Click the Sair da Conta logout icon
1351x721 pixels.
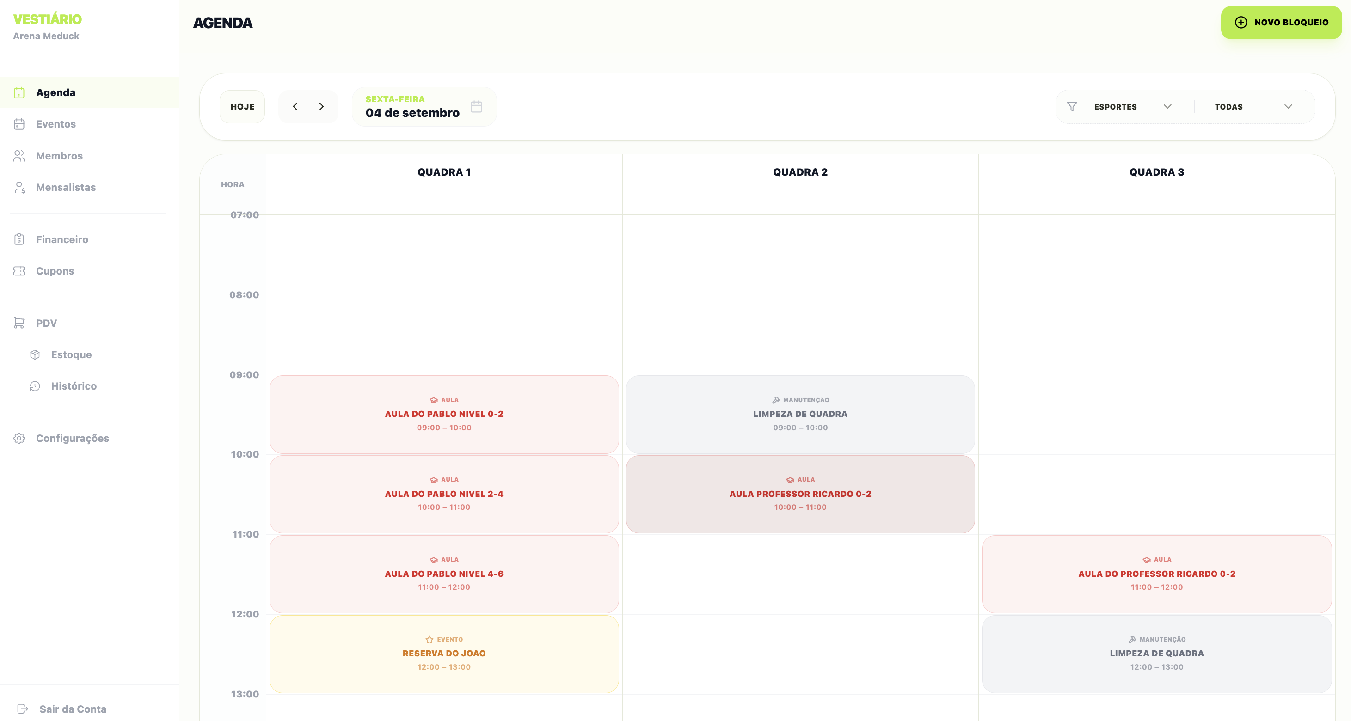click(x=23, y=709)
